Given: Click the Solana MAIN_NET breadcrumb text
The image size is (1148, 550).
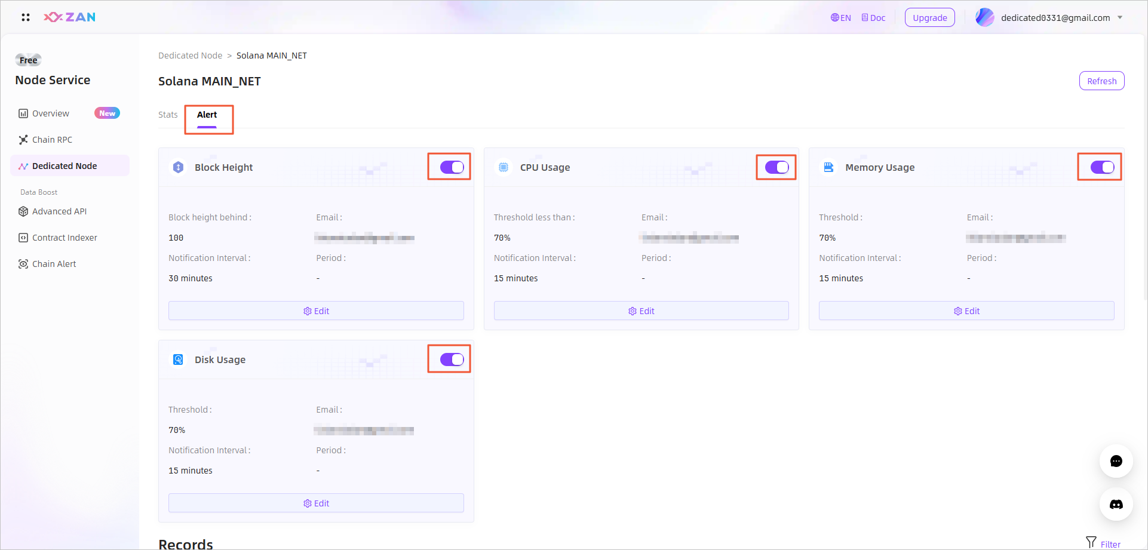Looking at the screenshot, I should (x=272, y=56).
